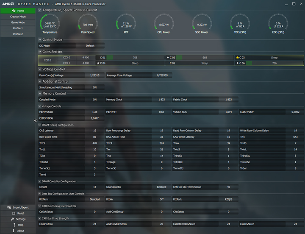
Task: Collapse the Cores Section
Action: [x=40, y=52]
